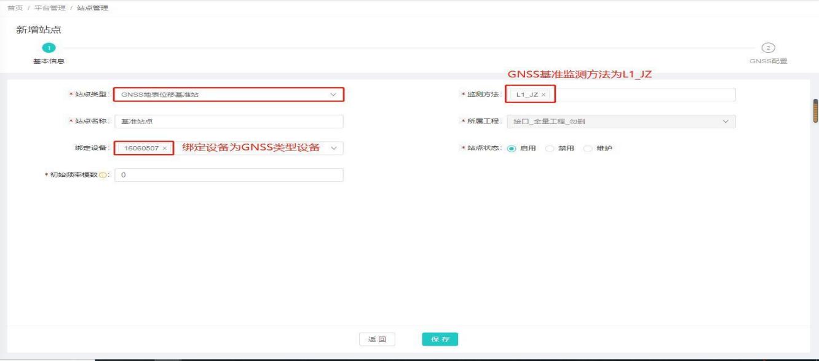Click the 保存 button
The image size is (819, 361).
coord(440,339)
